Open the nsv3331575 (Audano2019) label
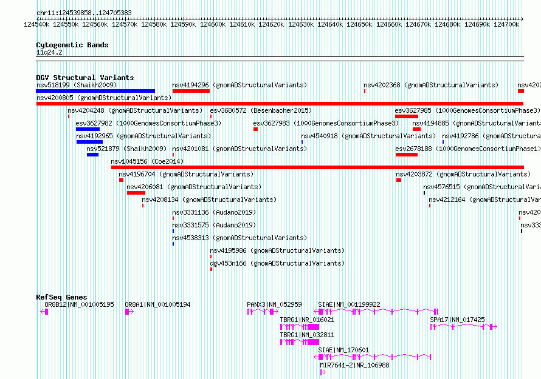Screen dimensions: 541x379 coord(214,225)
